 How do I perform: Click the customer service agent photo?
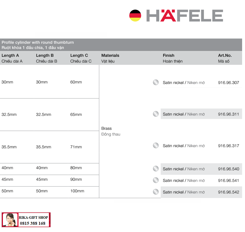(x=10, y=220)
